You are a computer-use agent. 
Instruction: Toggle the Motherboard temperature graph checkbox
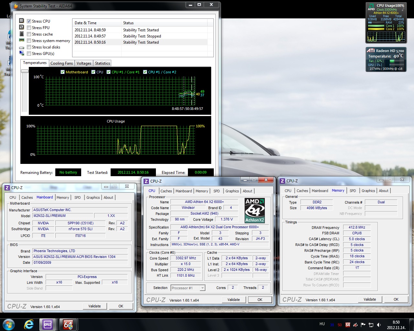tap(63, 72)
